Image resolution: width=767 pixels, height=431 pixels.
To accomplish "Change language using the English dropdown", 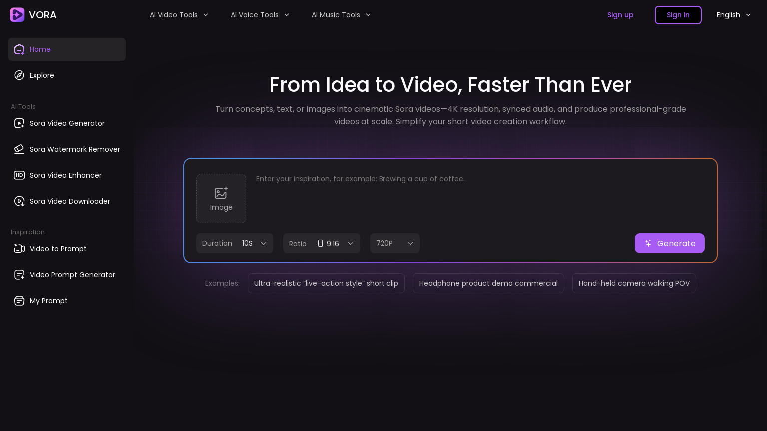I will [733, 15].
